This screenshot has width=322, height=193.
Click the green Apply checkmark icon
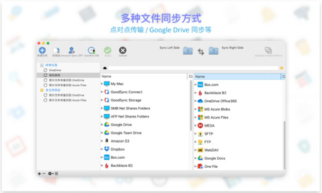coord(108,50)
